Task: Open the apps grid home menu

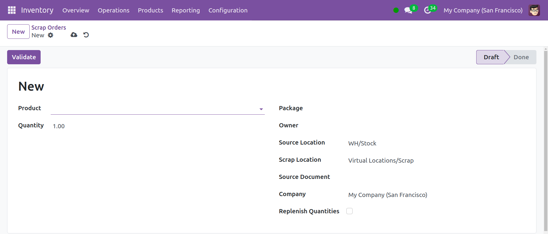Action: pyautogui.click(x=12, y=10)
